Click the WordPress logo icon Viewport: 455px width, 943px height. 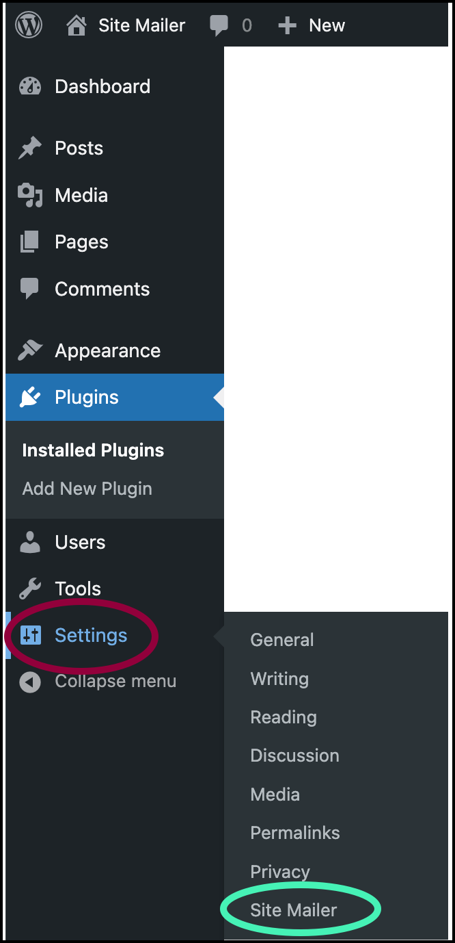[29, 25]
